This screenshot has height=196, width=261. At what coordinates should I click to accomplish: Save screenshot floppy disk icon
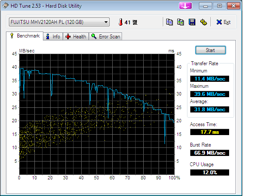coord(192,22)
